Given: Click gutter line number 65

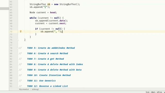Looking at the screenshot, I should click(x=11, y=13).
